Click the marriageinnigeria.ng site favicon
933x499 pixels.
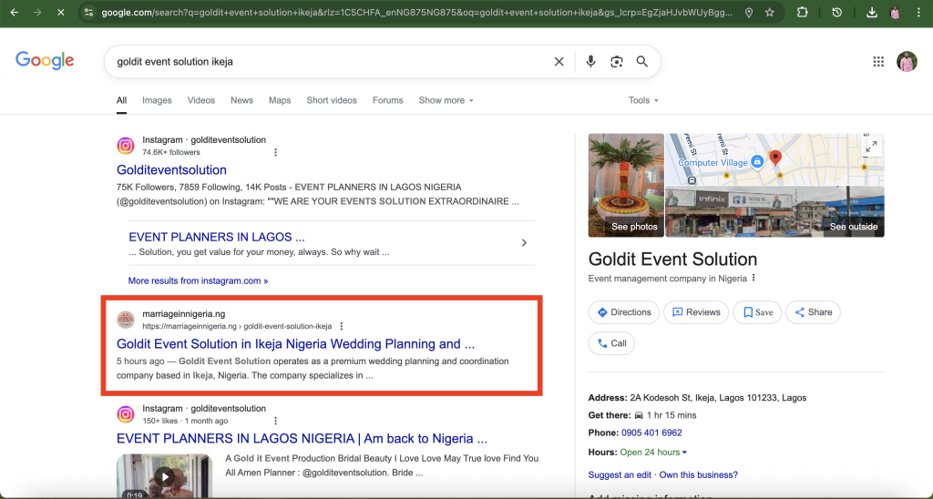tap(126, 320)
